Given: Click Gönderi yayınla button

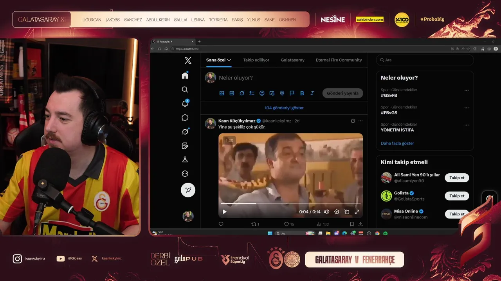Looking at the screenshot, I should point(343,93).
